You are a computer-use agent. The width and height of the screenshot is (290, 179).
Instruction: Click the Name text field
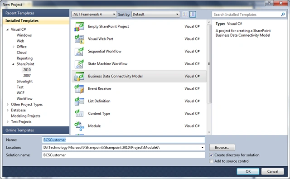point(123,140)
